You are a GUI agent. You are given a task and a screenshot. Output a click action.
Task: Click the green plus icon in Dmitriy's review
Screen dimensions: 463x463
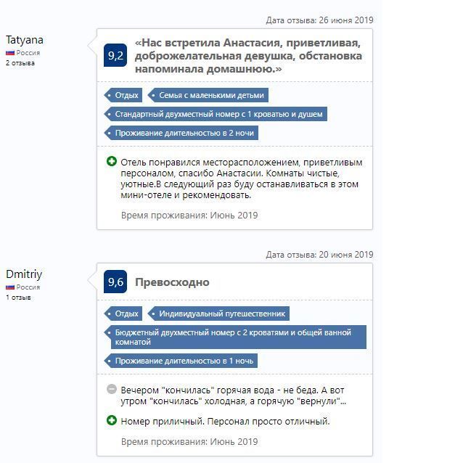coord(112,420)
